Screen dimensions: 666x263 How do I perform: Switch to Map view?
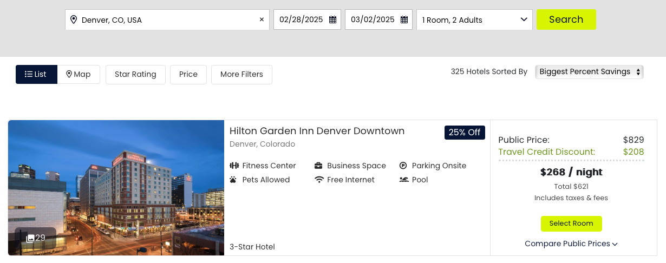click(x=79, y=75)
